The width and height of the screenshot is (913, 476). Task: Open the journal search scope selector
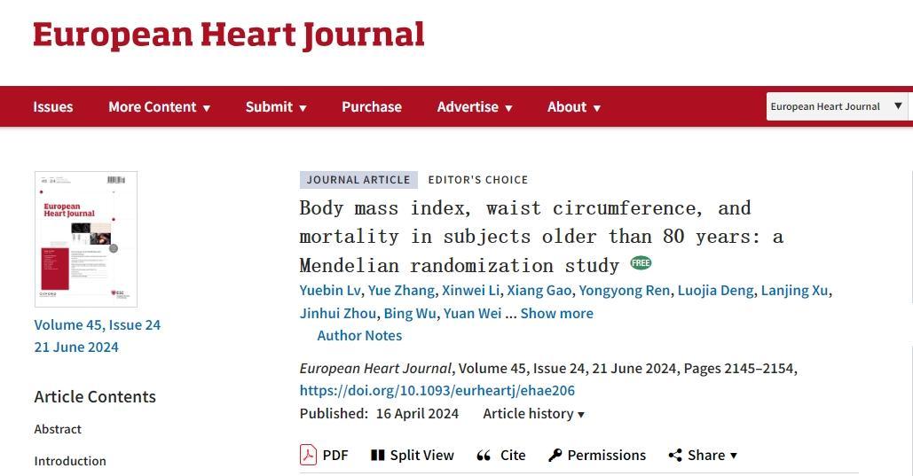coord(836,106)
